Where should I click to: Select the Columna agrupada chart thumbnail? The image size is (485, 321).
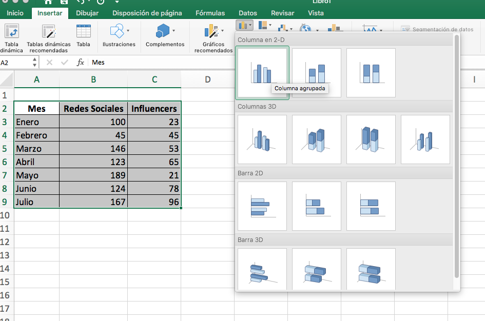pos(262,72)
